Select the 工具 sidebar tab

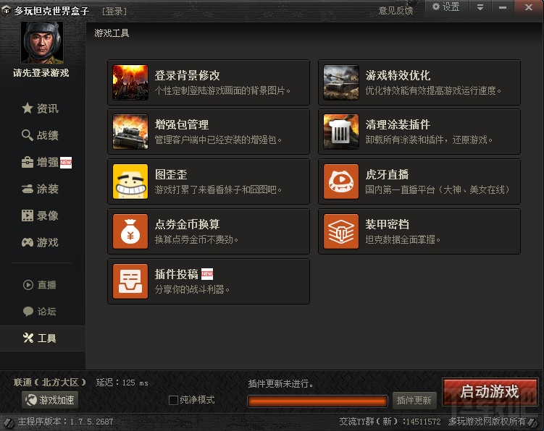pyautogui.click(x=43, y=338)
